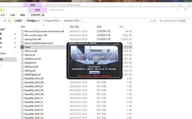Click the refresh icon beside the address bar
This screenshot has height=119, width=192.
click(154, 21)
